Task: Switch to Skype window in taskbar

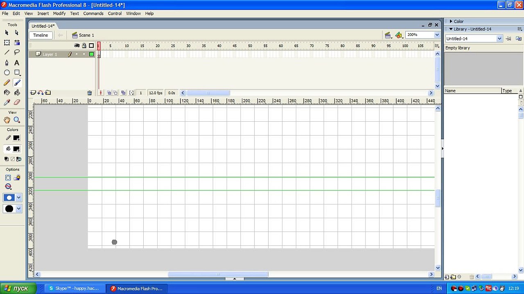Action: point(74,289)
